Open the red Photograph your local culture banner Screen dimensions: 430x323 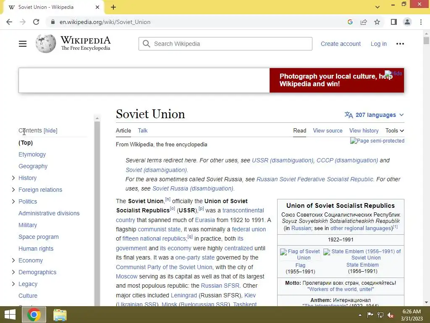coord(336,80)
